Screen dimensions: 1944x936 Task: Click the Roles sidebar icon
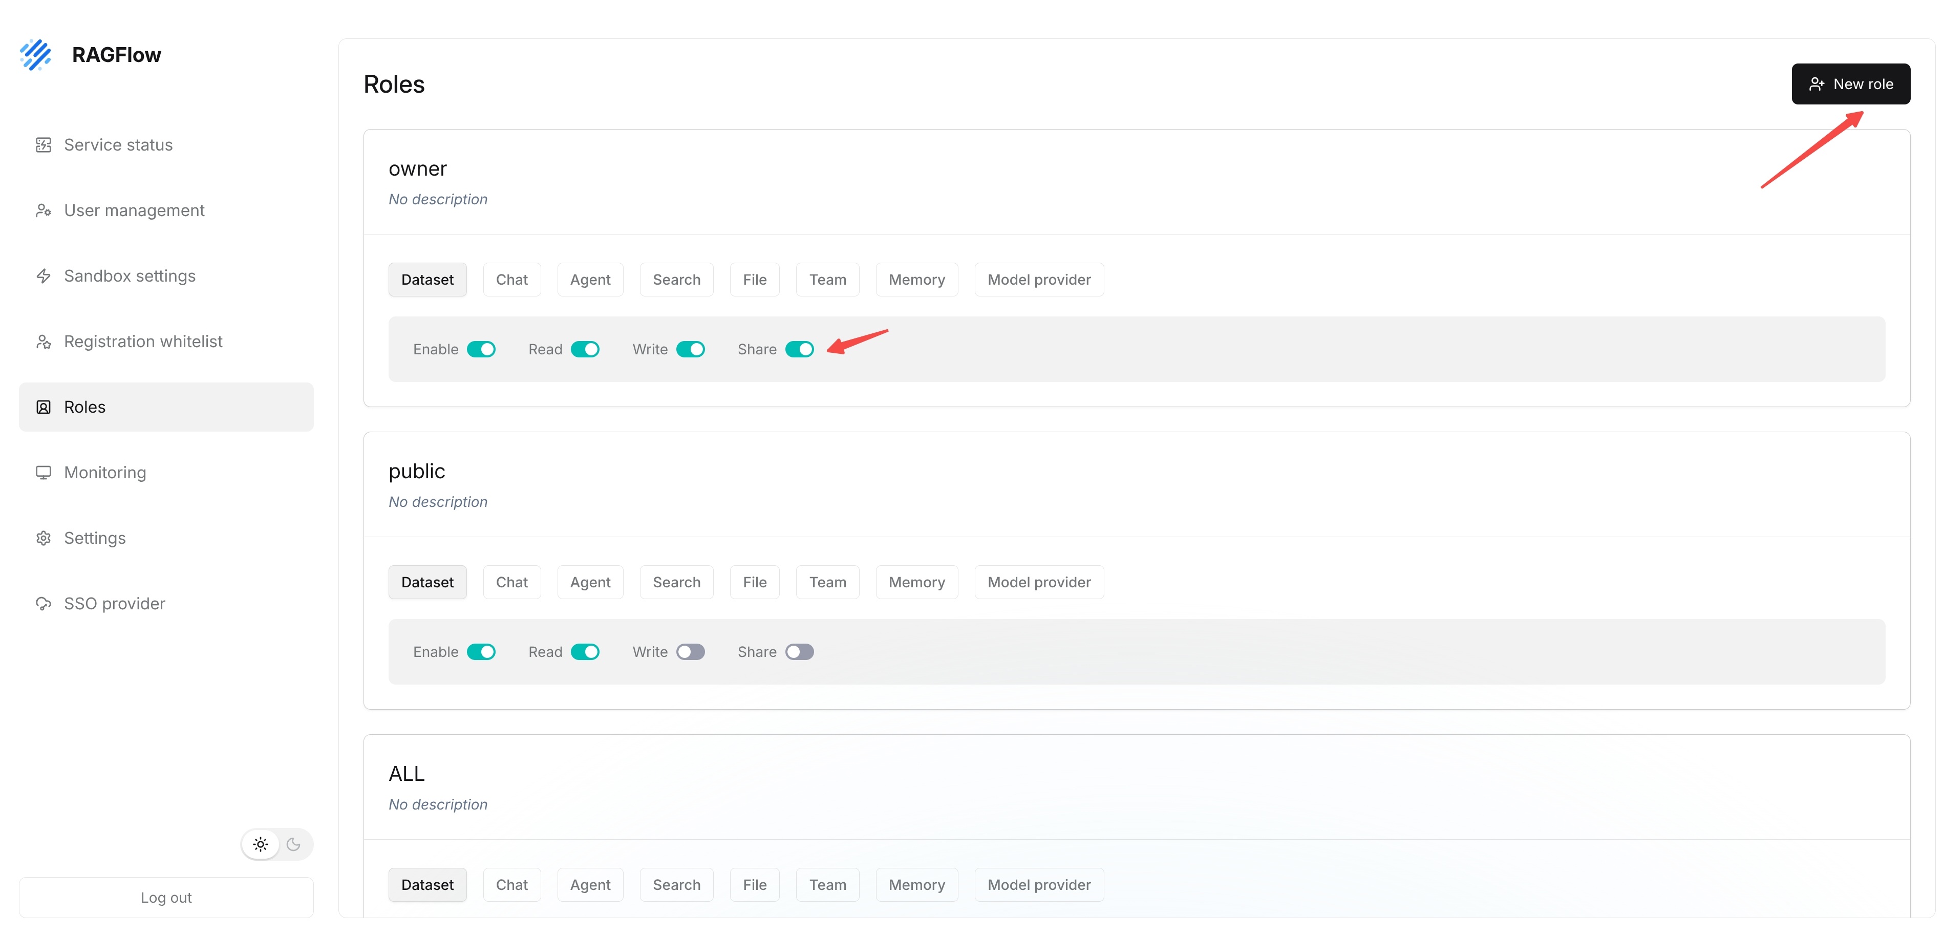tap(44, 408)
